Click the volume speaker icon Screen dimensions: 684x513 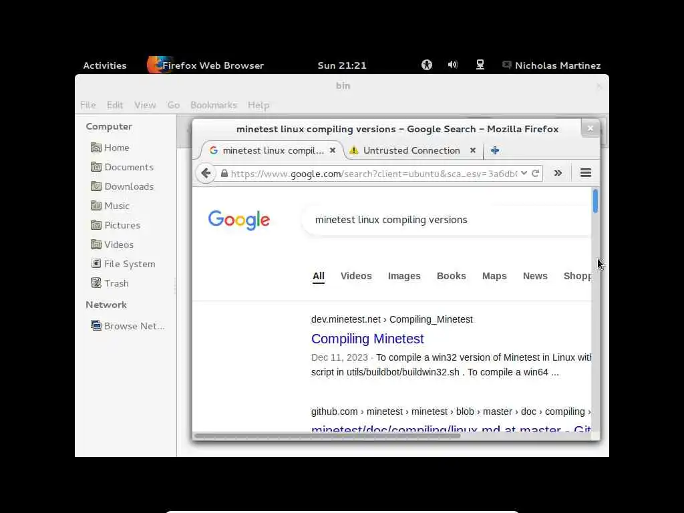[453, 65]
